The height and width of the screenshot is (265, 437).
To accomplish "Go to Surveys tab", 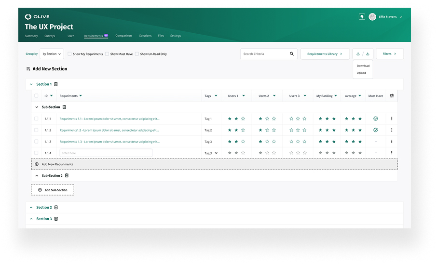I will tap(50, 36).
